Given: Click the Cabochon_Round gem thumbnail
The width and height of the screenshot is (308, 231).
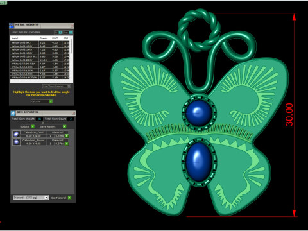Looking at the screenshot, I should pyautogui.click(x=17, y=142).
